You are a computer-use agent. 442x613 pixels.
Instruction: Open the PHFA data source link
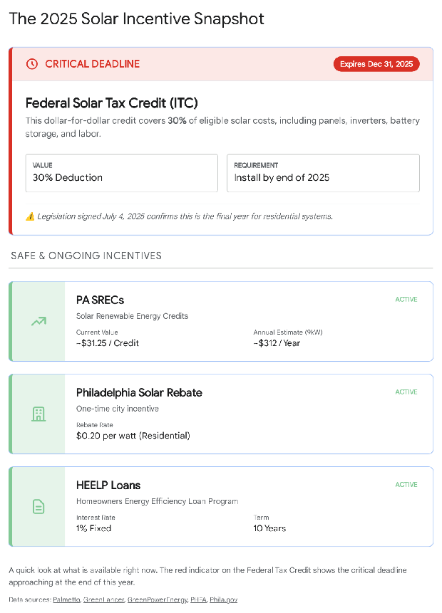pos(198,599)
